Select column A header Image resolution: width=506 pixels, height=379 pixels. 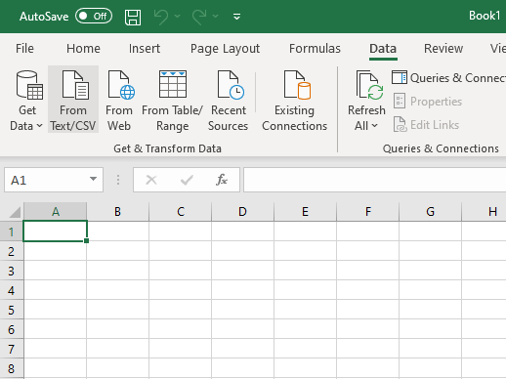(56, 212)
